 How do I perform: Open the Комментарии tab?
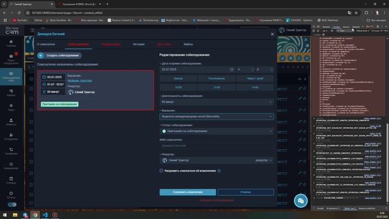click(x=111, y=44)
